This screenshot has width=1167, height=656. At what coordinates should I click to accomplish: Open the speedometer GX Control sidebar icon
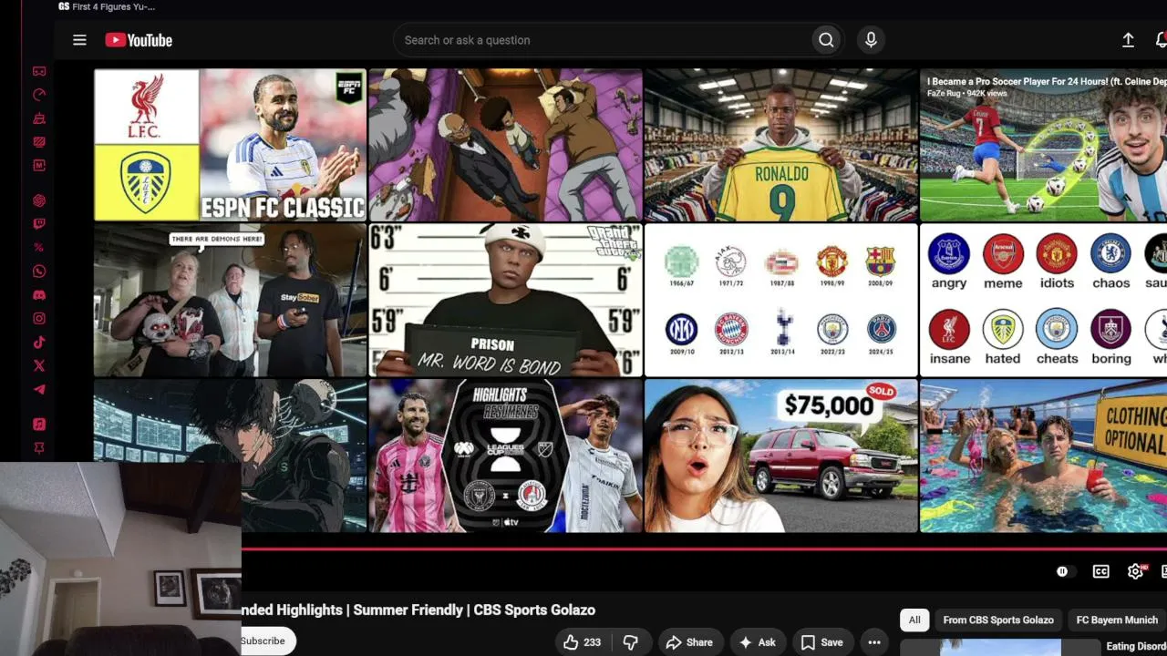pyautogui.click(x=39, y=95)
